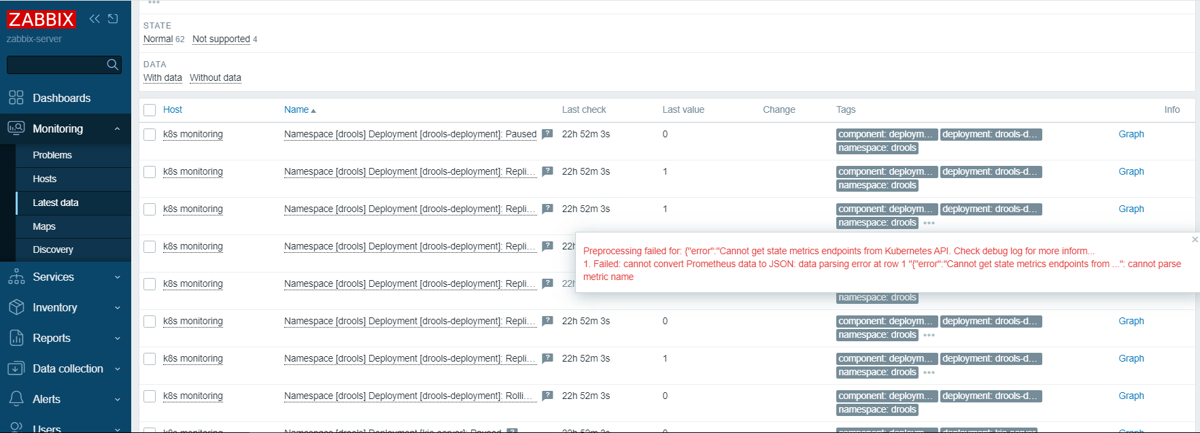Click the search magnifier icon
Screen dimensions: 1200x433
(113, 65)
